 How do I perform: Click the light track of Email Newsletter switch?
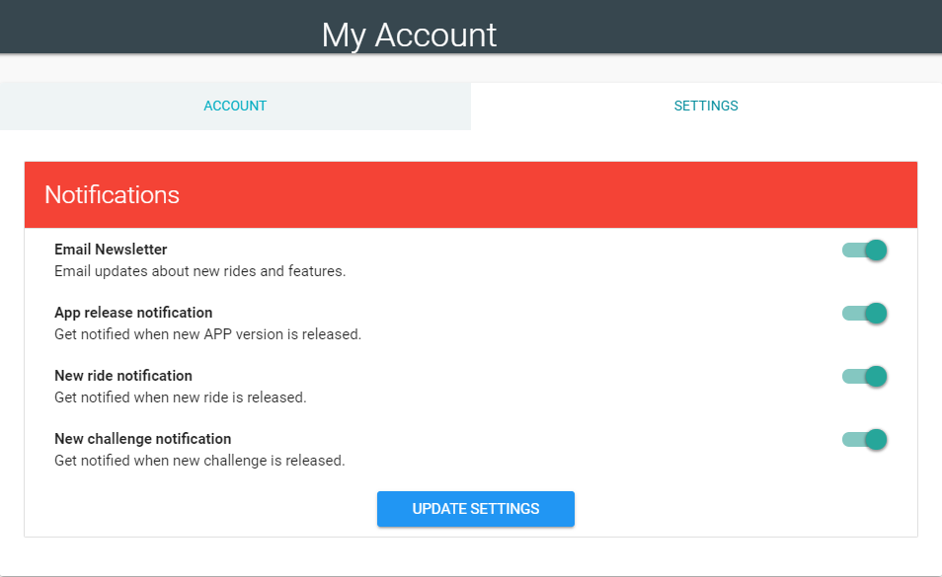852,251
